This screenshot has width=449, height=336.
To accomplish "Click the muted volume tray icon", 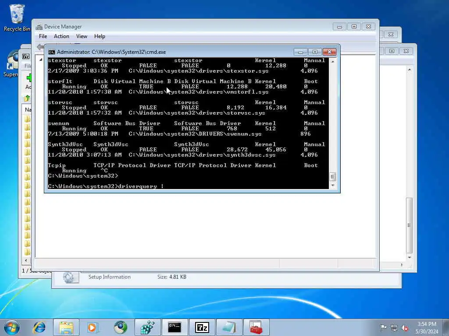I will coord(405,328).
